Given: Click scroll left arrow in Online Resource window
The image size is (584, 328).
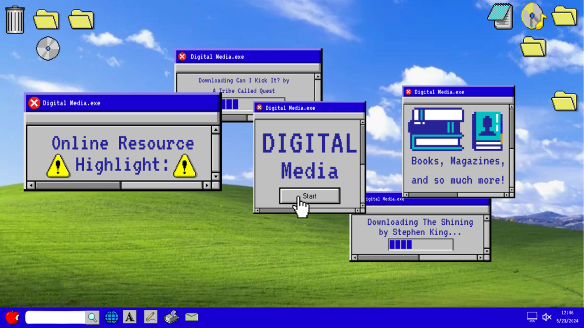Looking at the screenshot, I should pos(31,185).
